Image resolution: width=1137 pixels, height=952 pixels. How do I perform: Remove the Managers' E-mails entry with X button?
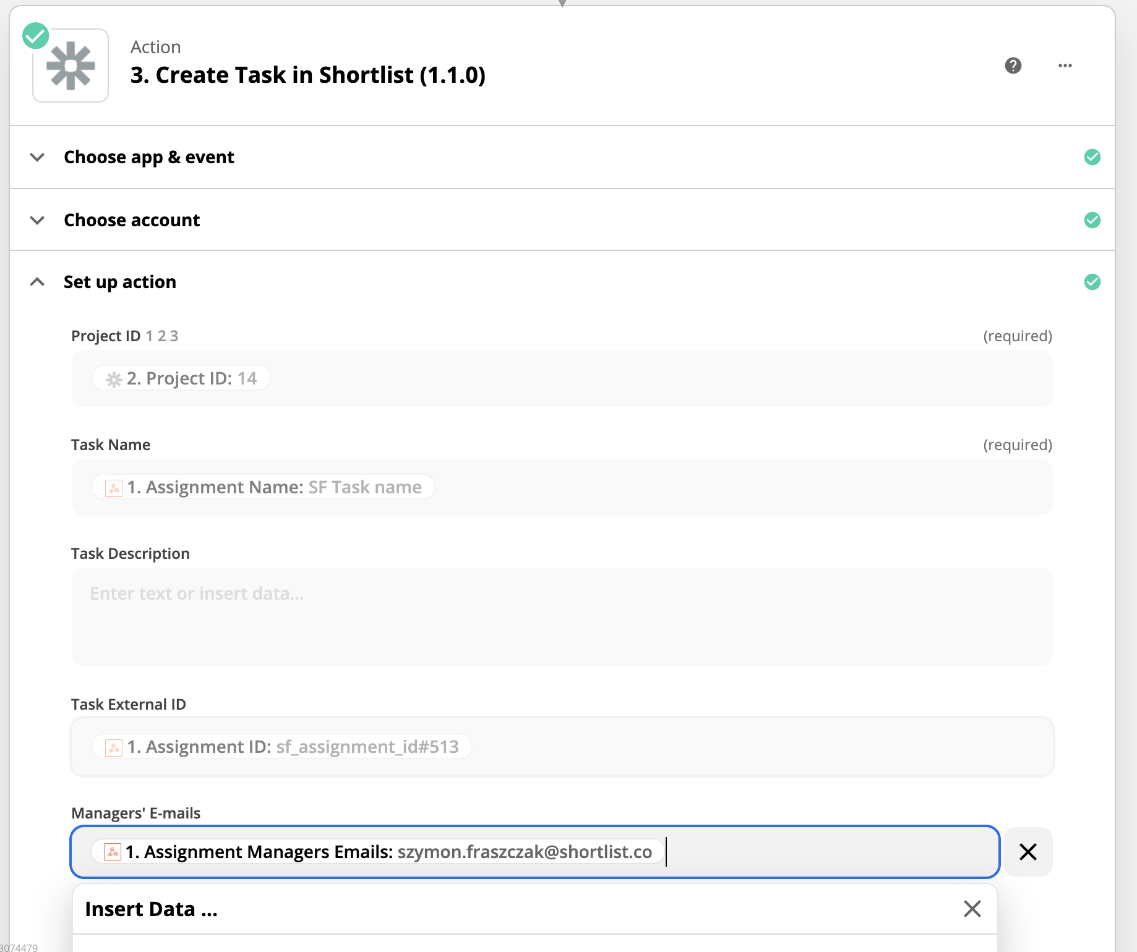coord(1028,852)
